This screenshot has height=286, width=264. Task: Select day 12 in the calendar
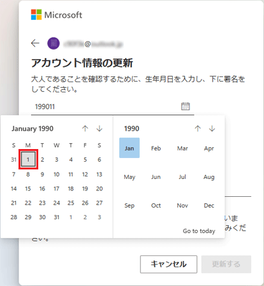tap(85, 175)
